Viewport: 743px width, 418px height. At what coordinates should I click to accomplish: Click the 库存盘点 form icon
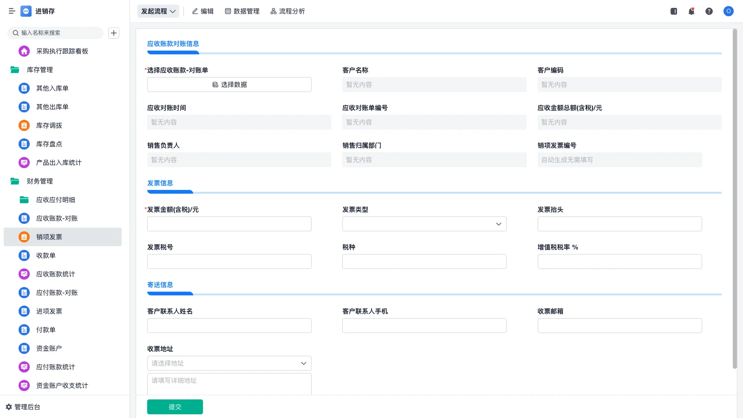(24, 144)
